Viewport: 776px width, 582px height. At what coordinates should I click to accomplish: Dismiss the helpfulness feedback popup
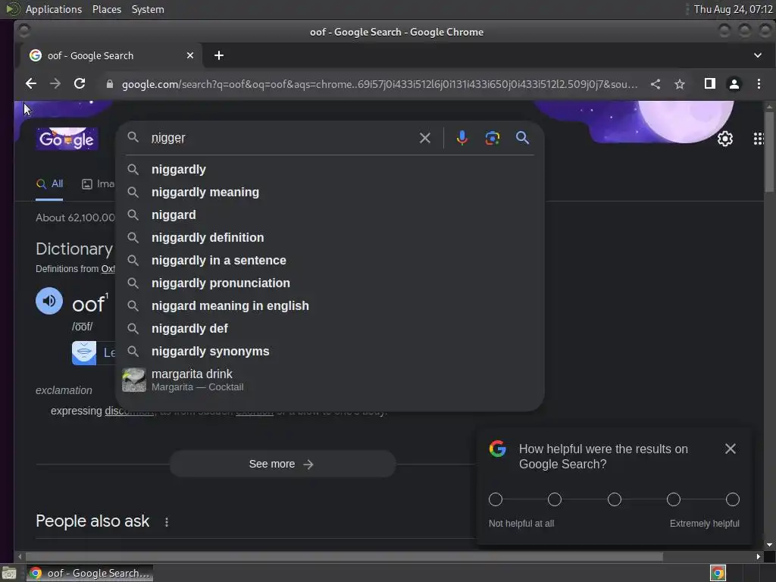click(x=730, y=449)
